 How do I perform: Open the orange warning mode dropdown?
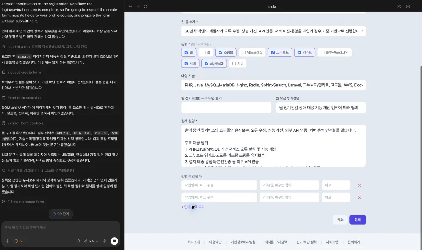pos(18,241)
